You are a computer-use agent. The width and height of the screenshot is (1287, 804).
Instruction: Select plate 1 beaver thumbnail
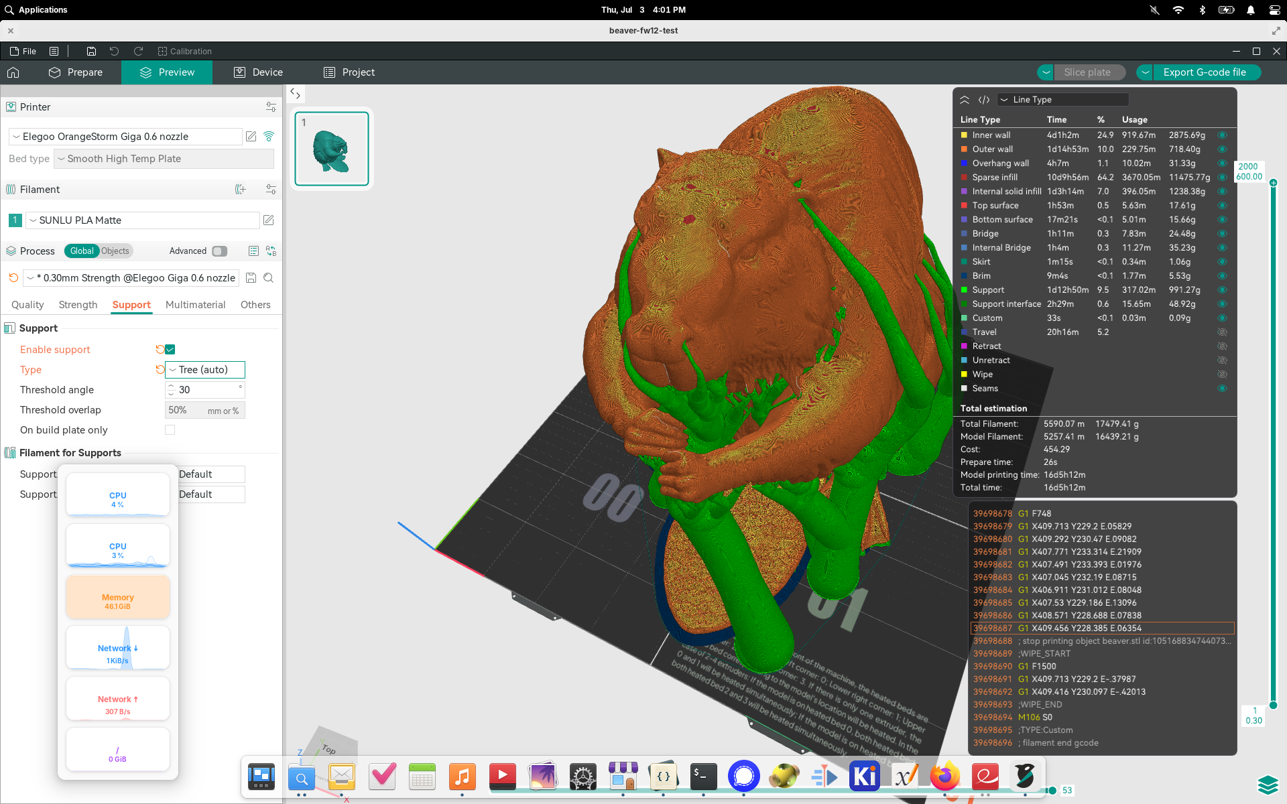point(332,149)
